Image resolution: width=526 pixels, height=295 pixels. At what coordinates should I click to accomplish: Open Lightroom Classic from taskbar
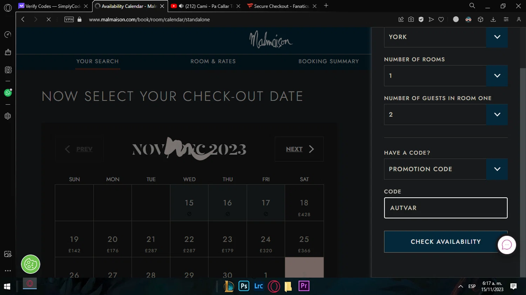tap(259, 286)
